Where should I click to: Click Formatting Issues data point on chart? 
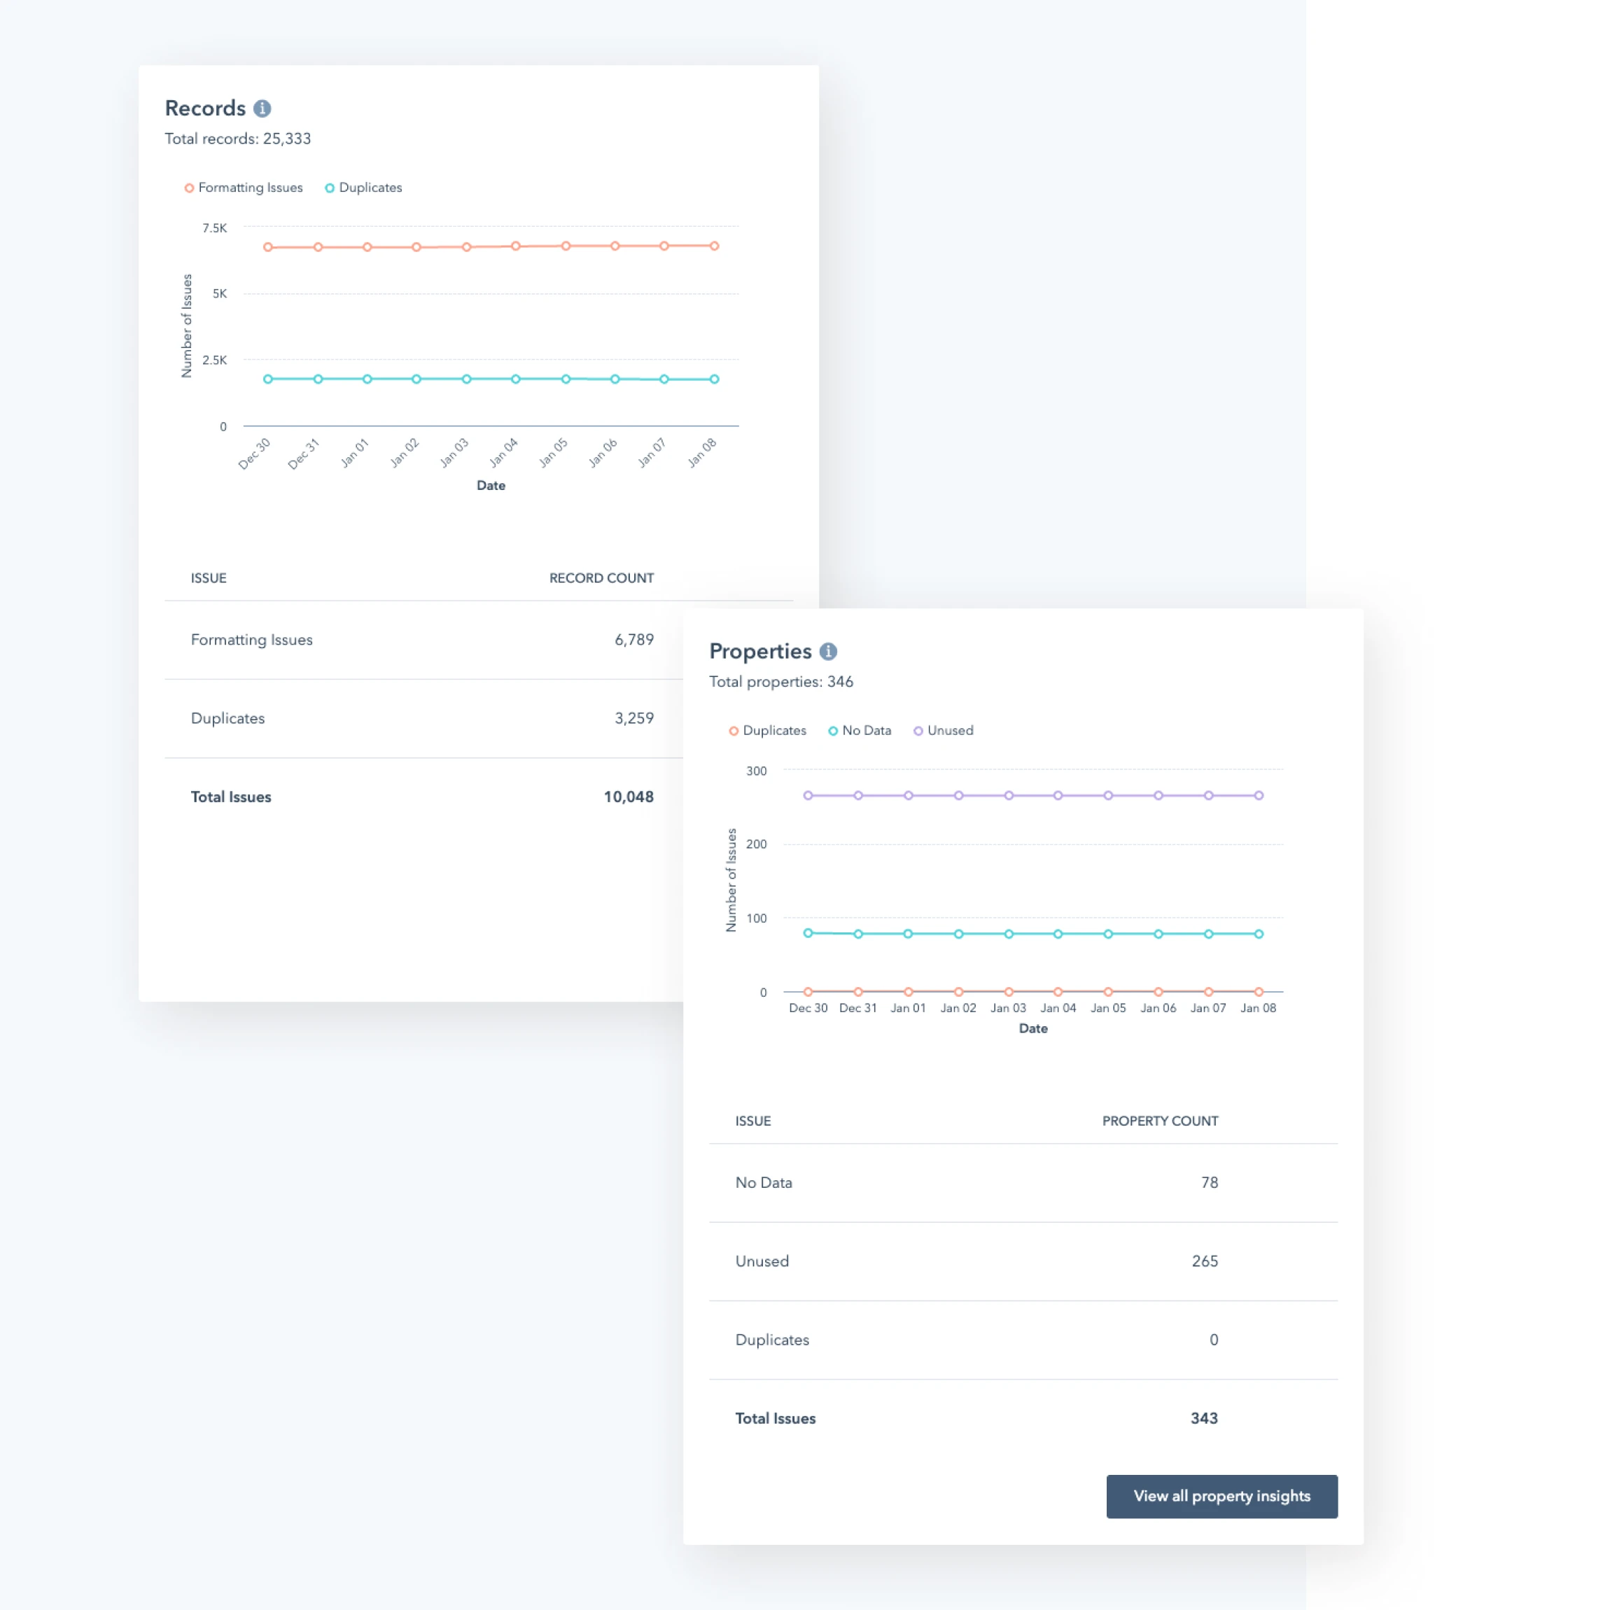coord(264,246)
